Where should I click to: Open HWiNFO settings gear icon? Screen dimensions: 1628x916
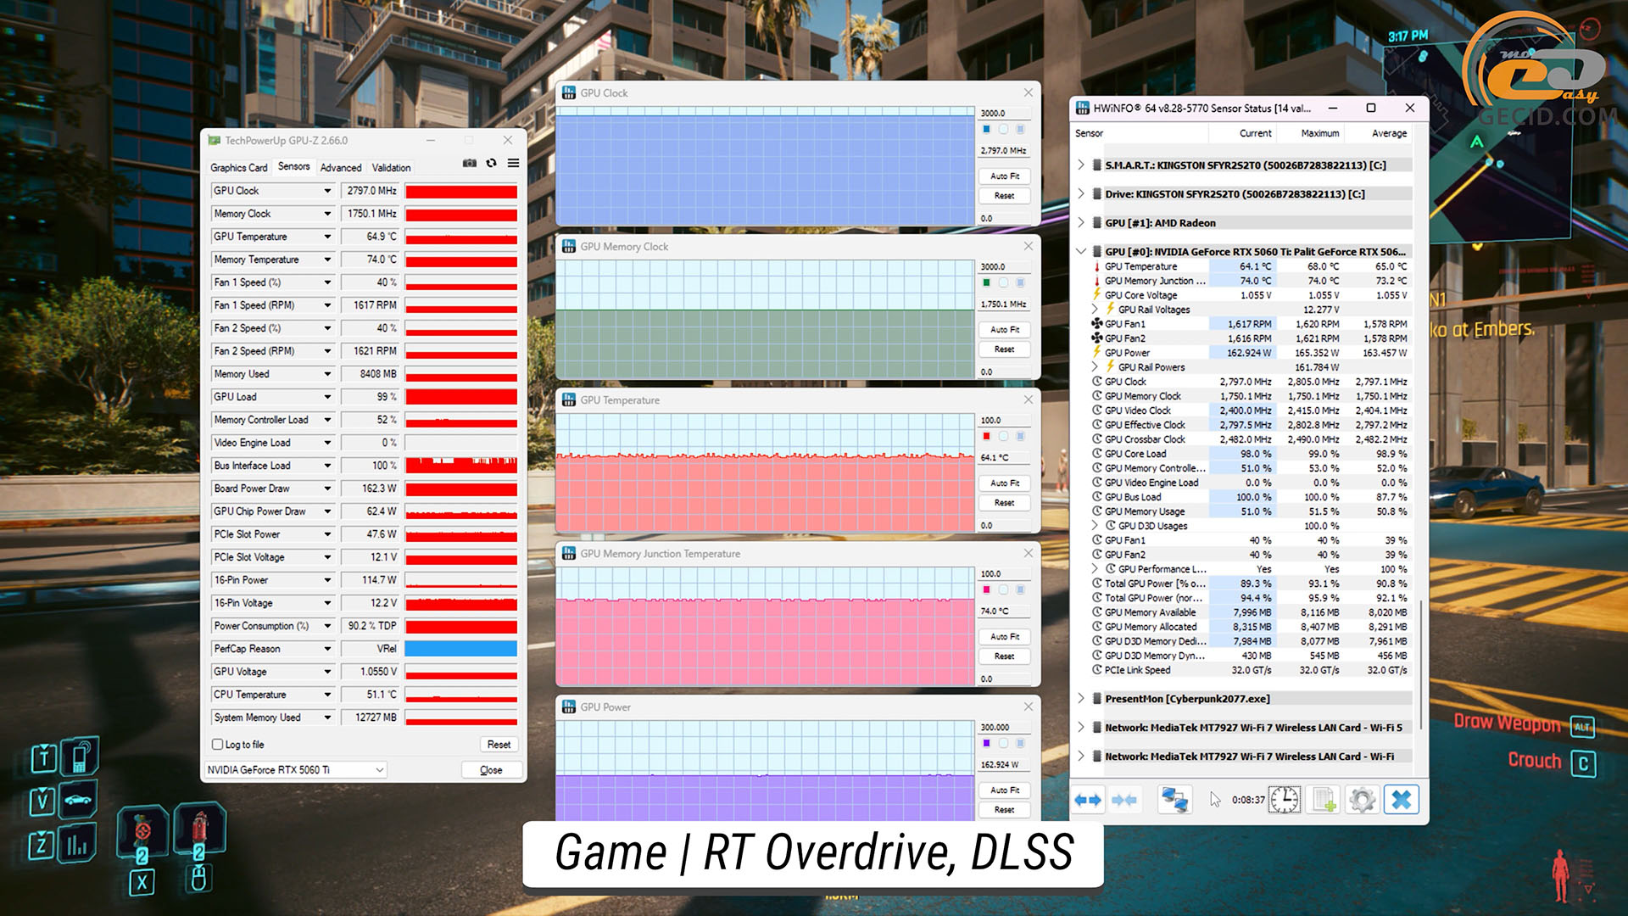coord(1362,800)
